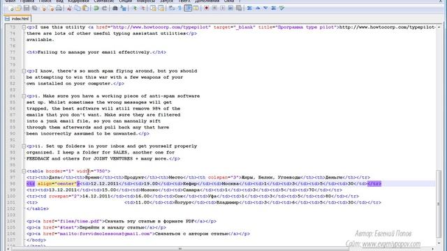447x251 pixels.
Task: Click the vertical scrollbar down arrow
Action: pyautogui.click(x=439, y=243)
